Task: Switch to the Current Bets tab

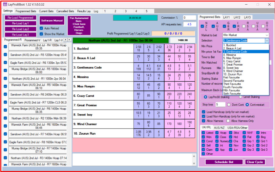Action: coord(46,11)
